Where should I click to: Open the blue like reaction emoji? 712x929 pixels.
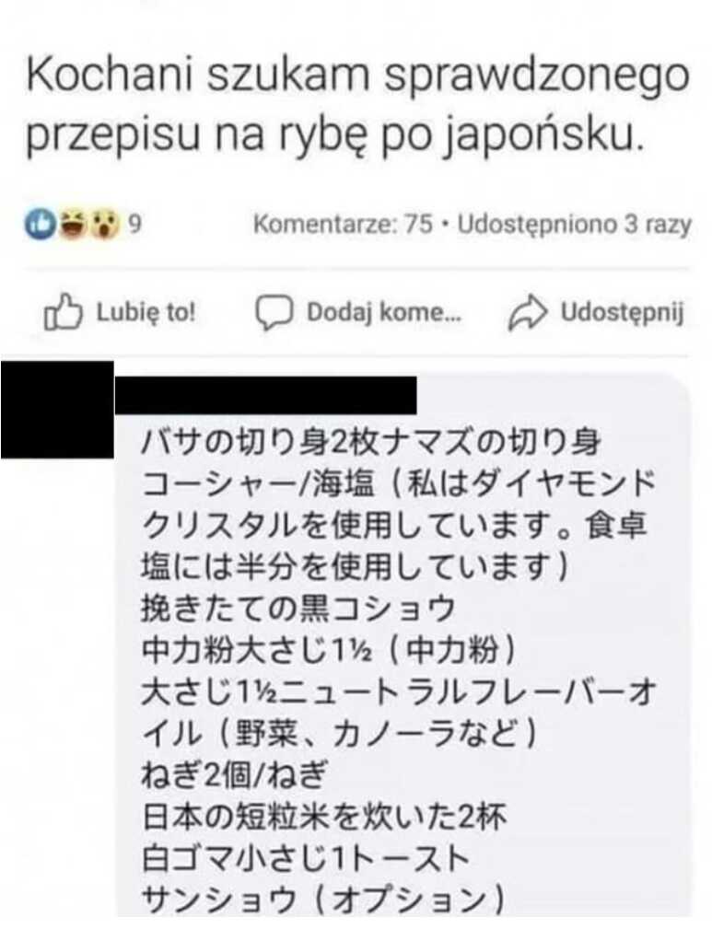tap(41, 226)
